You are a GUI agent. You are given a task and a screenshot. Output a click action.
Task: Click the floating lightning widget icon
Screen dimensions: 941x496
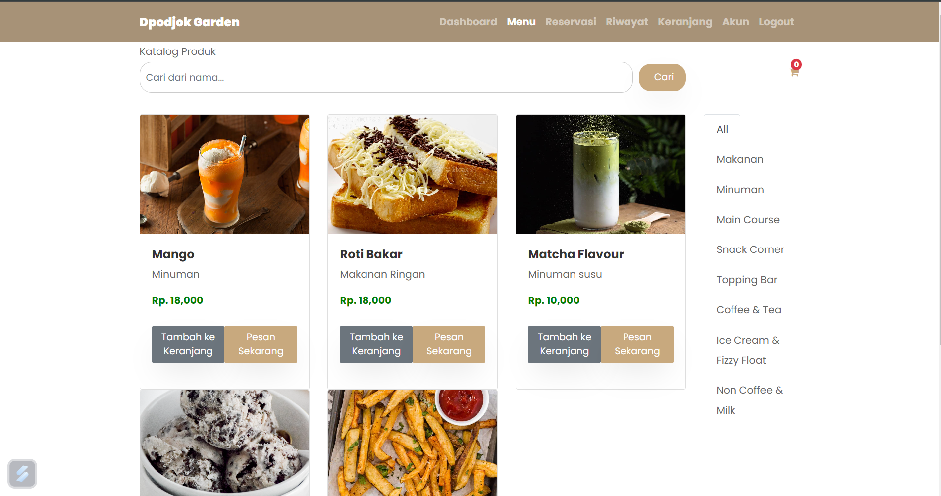pos(22,474)
